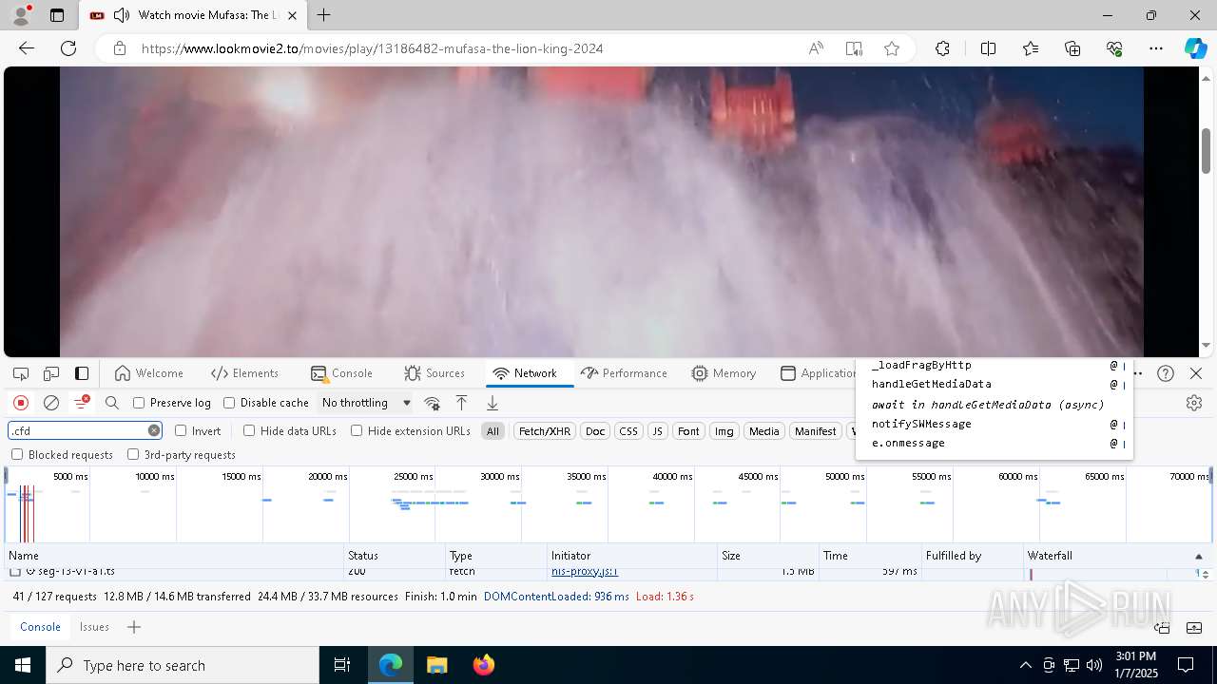Filter requests by Img type

[x=724, y=431]
